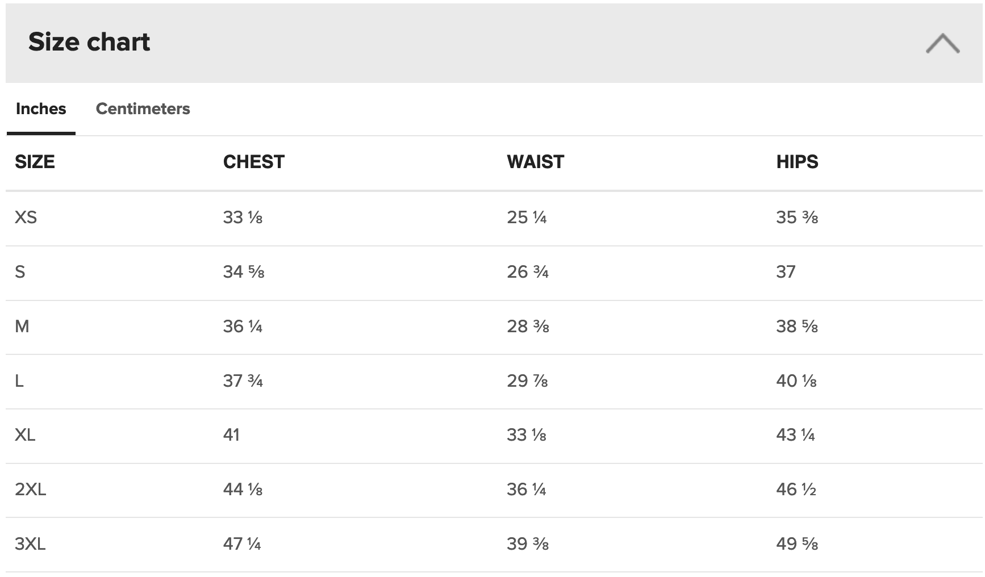The image size is (985, 577).
Task: Click the SIZE column header
Action: [35, 162]
